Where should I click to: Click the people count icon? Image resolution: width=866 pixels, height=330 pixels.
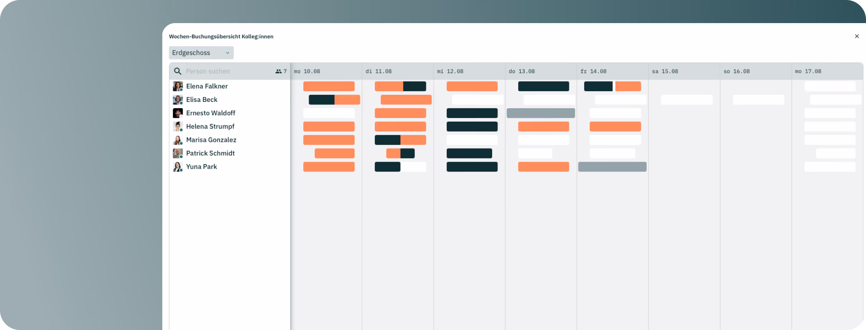click(278, 71)
